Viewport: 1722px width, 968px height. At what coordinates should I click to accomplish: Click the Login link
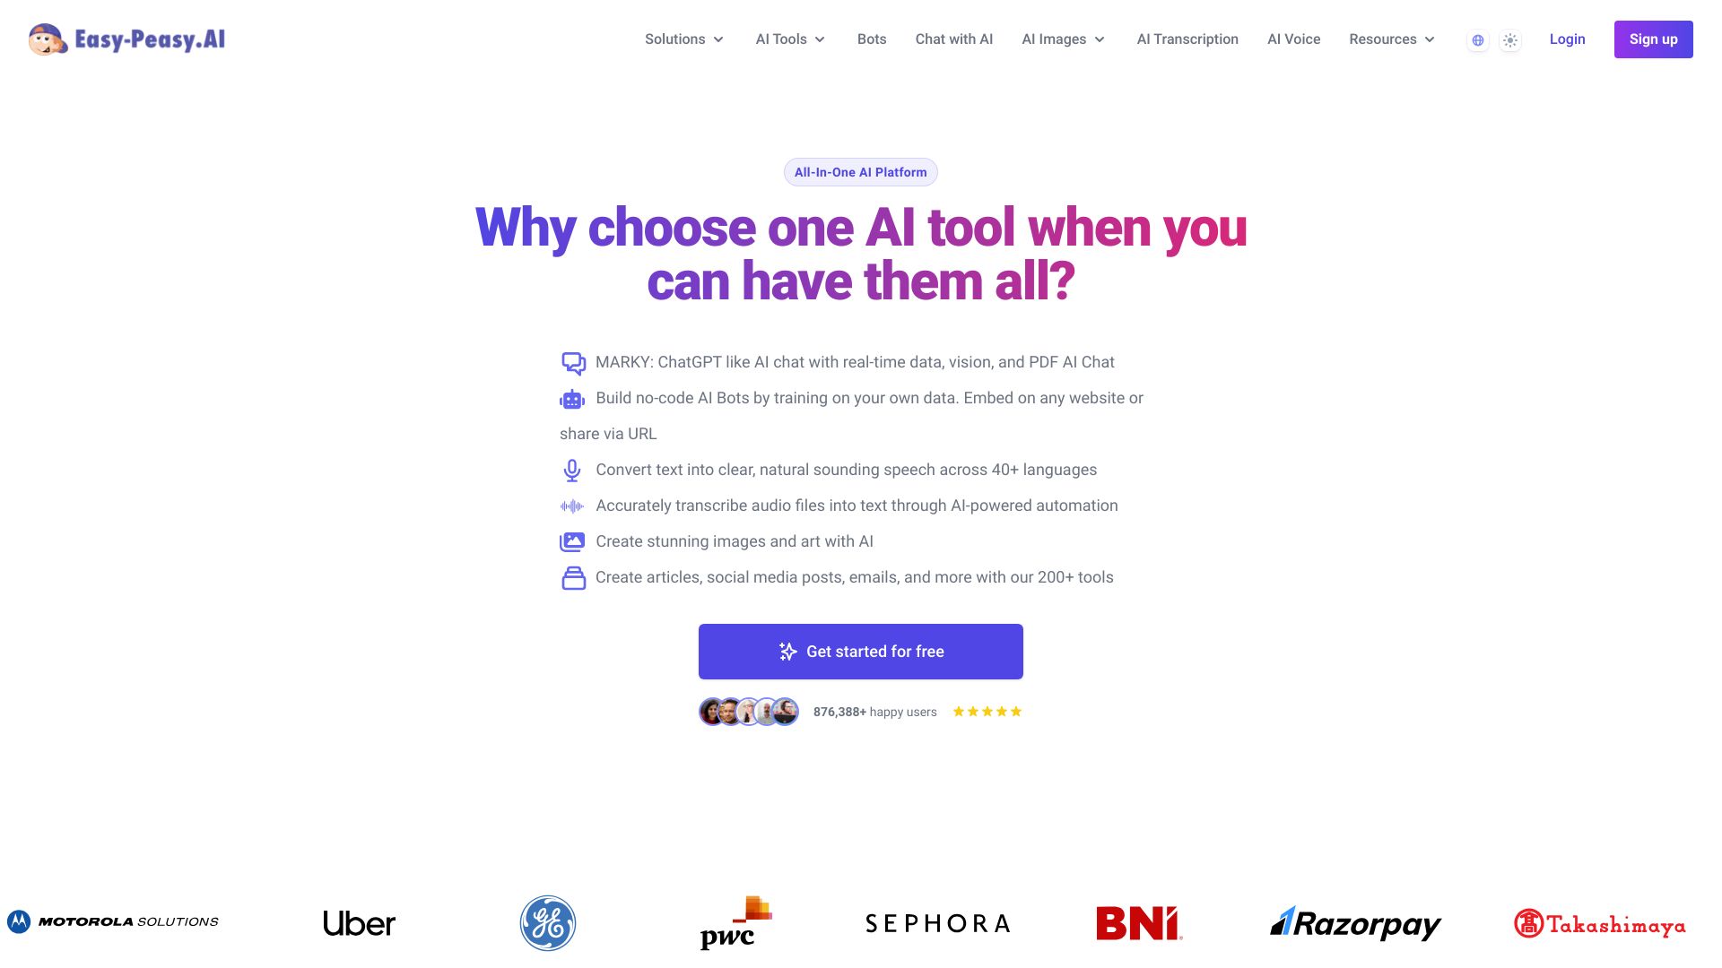[x=1567, y=38]
